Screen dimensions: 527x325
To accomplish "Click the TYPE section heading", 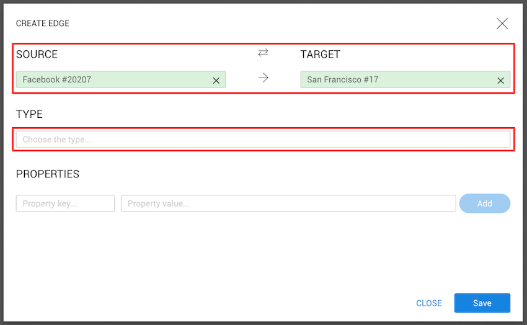I will [x=29, y=114].
